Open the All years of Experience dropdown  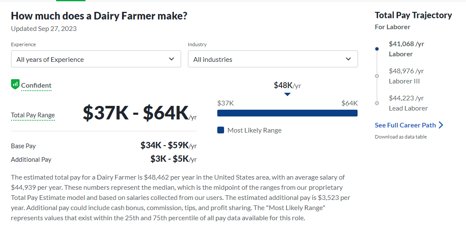pos(96,59)
